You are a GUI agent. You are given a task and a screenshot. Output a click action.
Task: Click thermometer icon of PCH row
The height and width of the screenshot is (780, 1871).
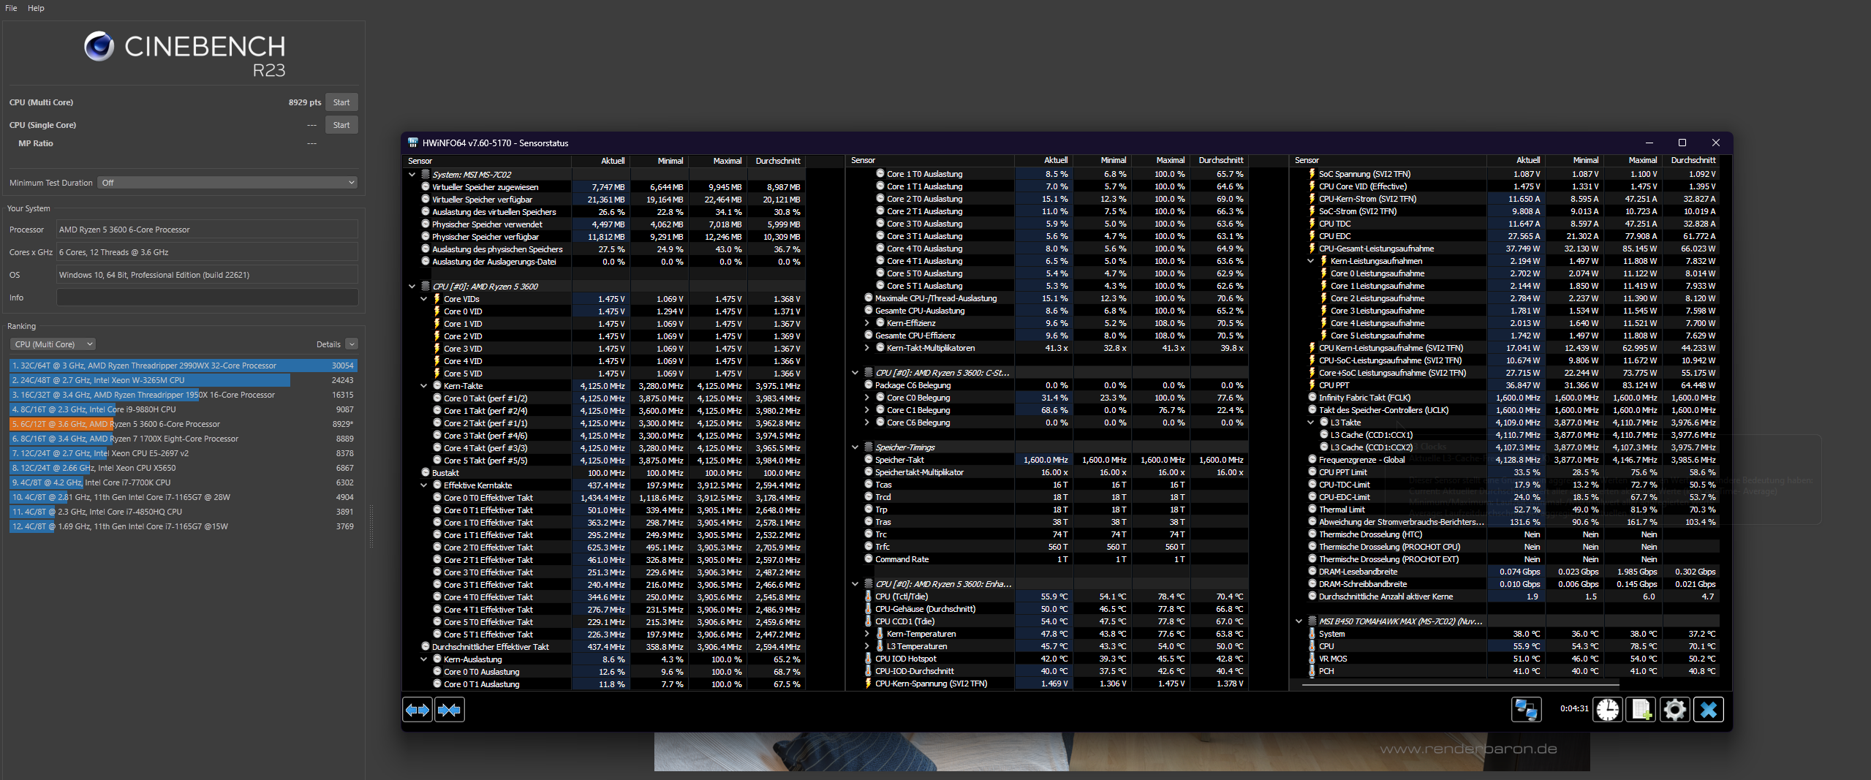click(1312, 671)
